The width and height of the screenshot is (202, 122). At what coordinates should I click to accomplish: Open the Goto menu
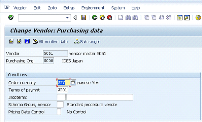[x=52, y=8]
